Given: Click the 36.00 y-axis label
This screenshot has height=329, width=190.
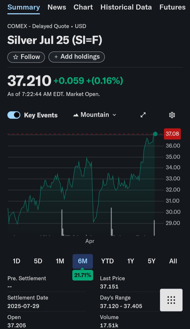Looking at the screenshot, I should pyautogui.click(x=173, y=146).
